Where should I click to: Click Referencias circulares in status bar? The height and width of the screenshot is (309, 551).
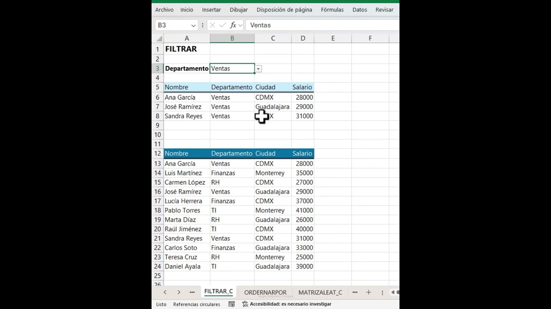197,304
